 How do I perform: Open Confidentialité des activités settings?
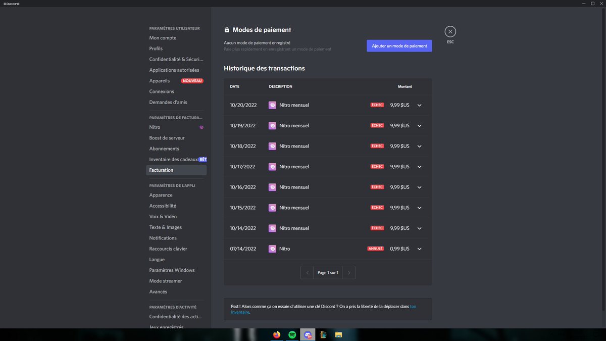click(176, 317)
